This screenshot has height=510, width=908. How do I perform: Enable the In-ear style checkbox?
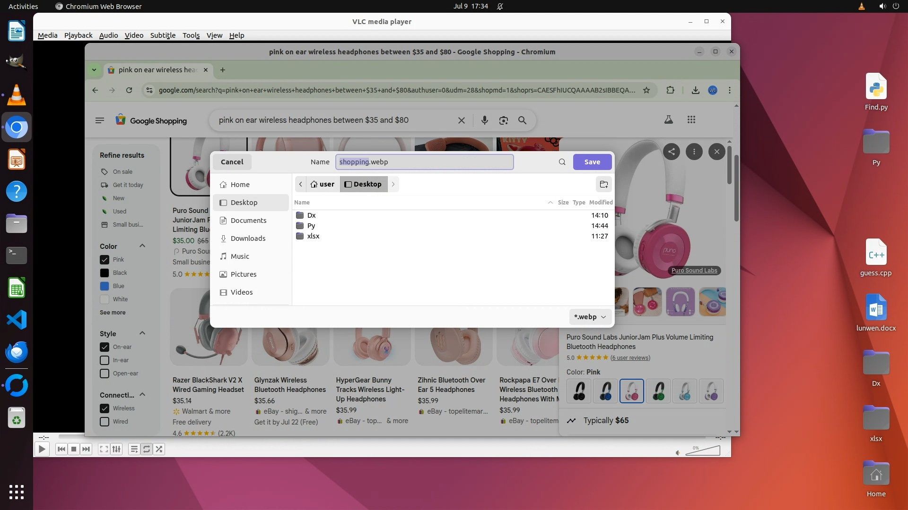coord(105,360)
